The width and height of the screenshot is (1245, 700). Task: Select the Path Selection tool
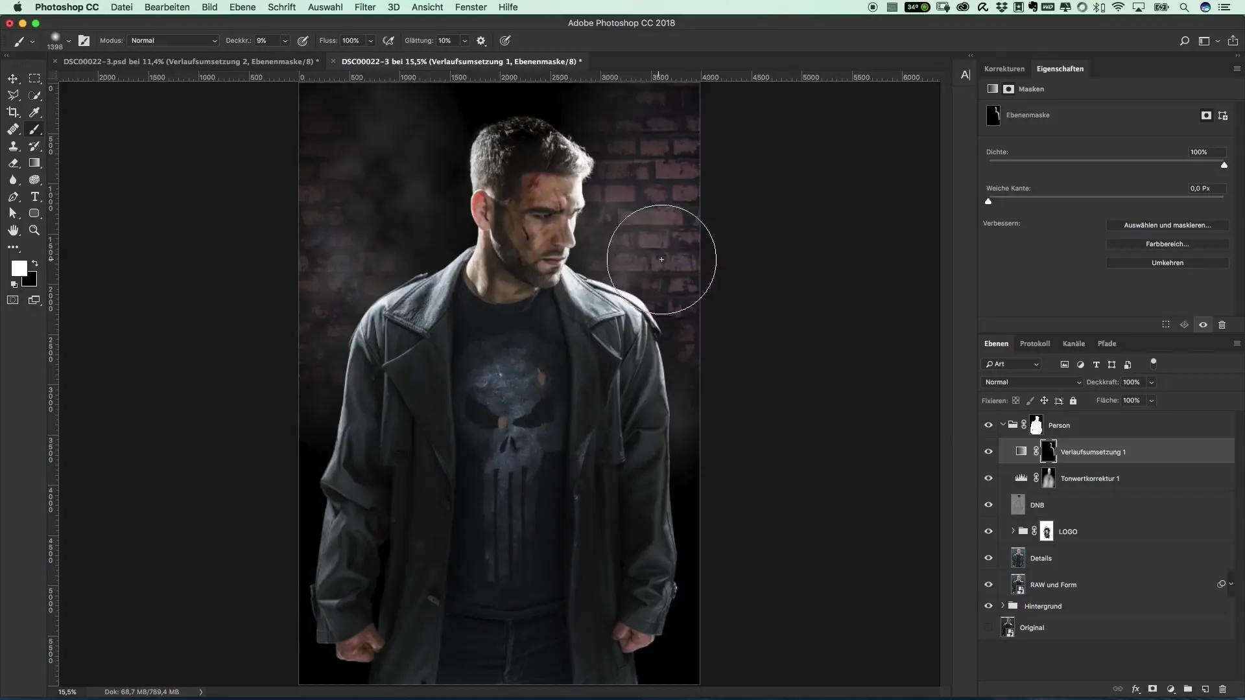point(13,213)
